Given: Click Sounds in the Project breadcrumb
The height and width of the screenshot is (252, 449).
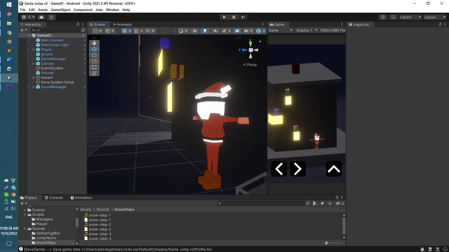Looking at the screenshot, I should click(103, 209).
